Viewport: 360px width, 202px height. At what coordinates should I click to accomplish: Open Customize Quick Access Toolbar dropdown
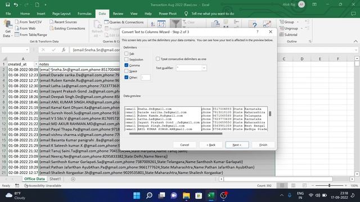coord(46,4)
